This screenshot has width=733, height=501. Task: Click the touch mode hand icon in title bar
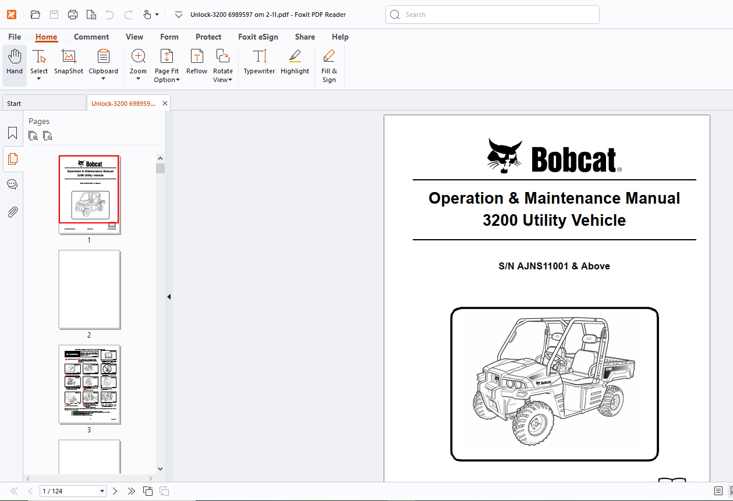coord(147,15)
